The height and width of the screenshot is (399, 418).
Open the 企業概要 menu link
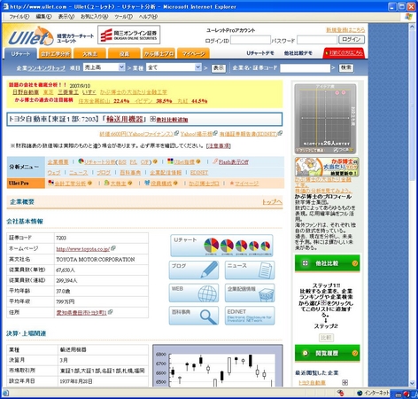(58, 162)
